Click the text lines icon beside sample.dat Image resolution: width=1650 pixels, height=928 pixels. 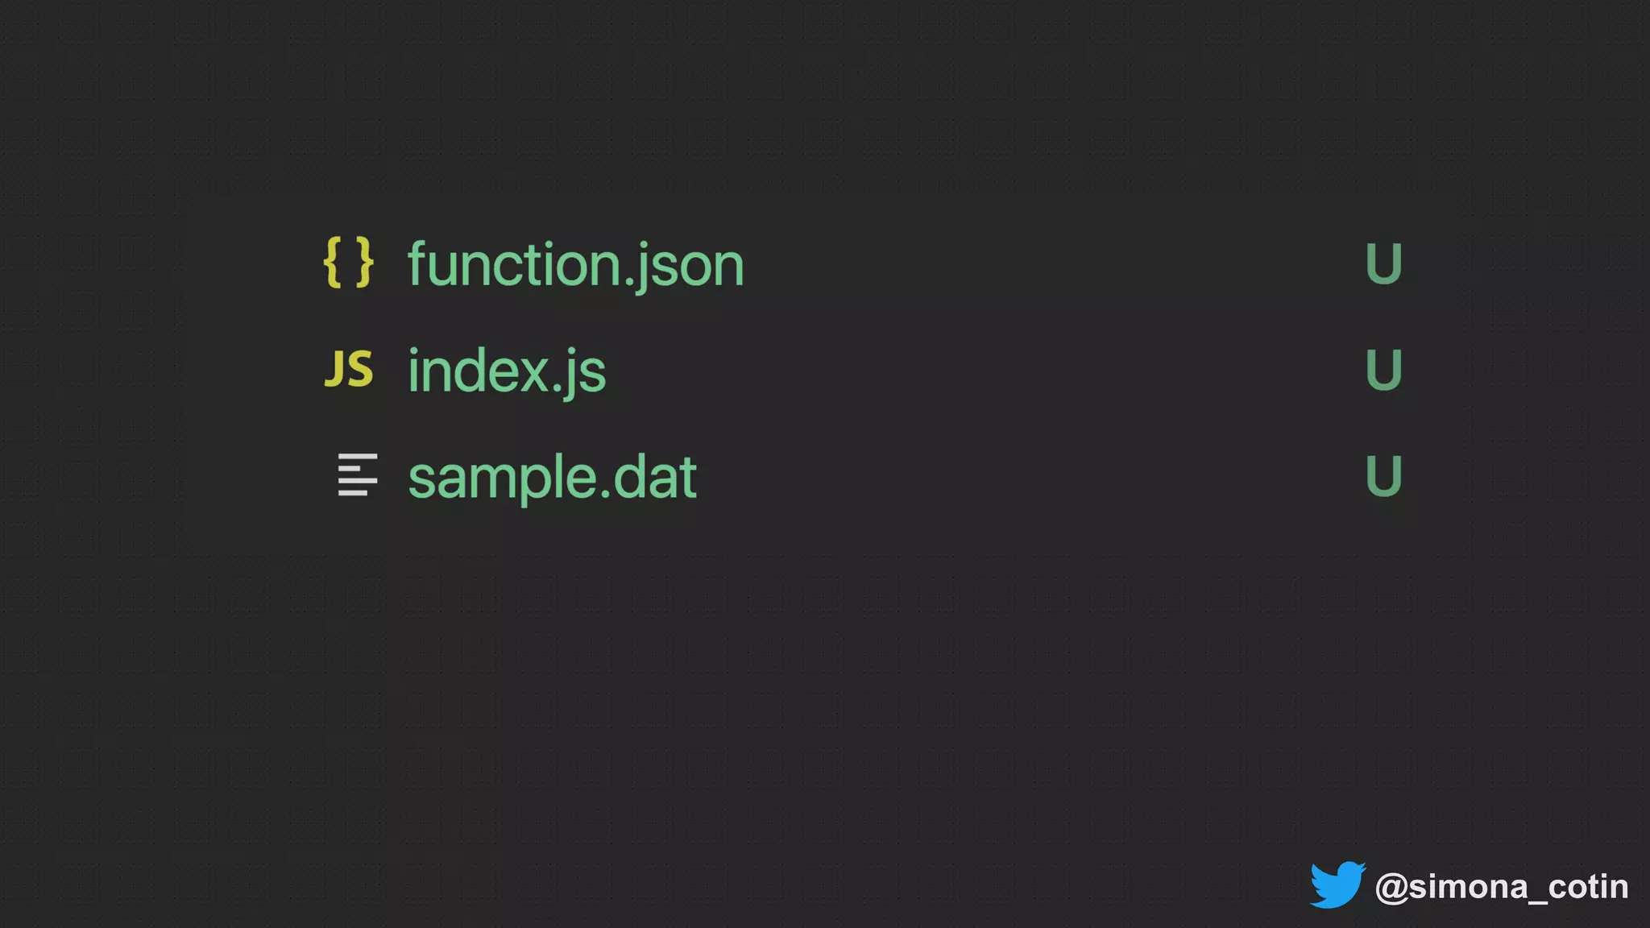point(357,474)
